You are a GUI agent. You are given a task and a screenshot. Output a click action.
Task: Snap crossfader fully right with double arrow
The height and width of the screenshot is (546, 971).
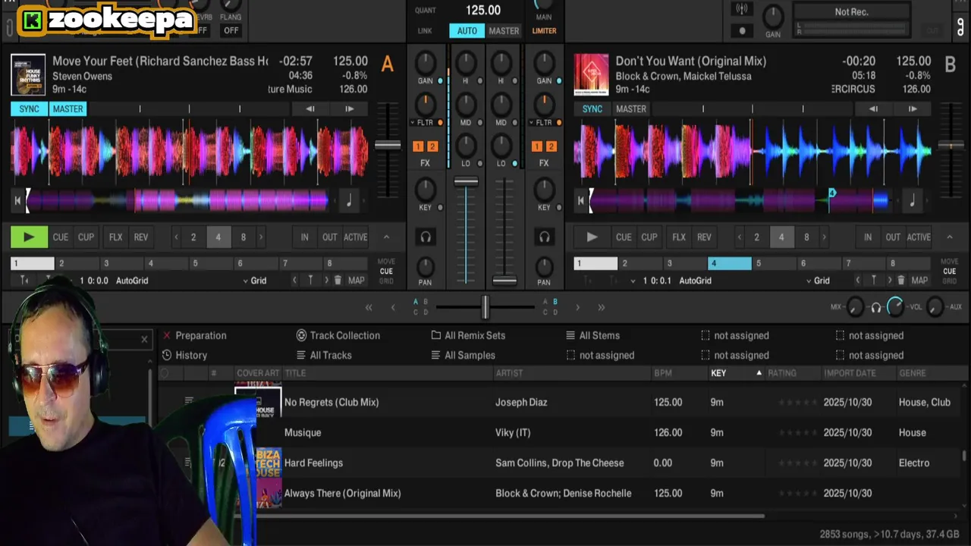601,307
